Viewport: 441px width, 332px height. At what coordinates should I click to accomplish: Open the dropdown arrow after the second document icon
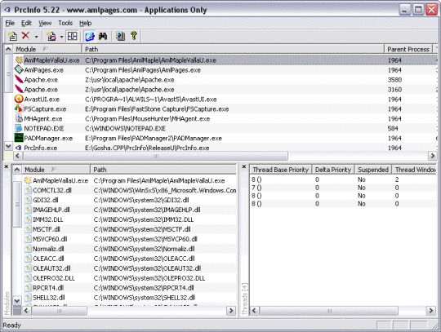pyautogui.click(x=61, y=37)
